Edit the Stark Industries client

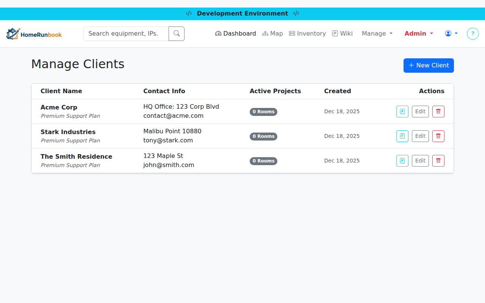(x=420, y=136)
